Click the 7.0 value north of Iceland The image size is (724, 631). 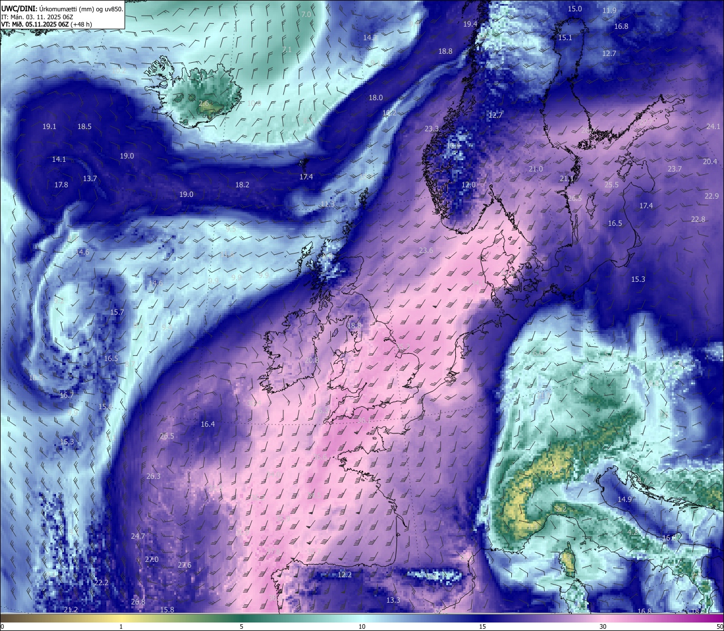[x=306, y=14]
